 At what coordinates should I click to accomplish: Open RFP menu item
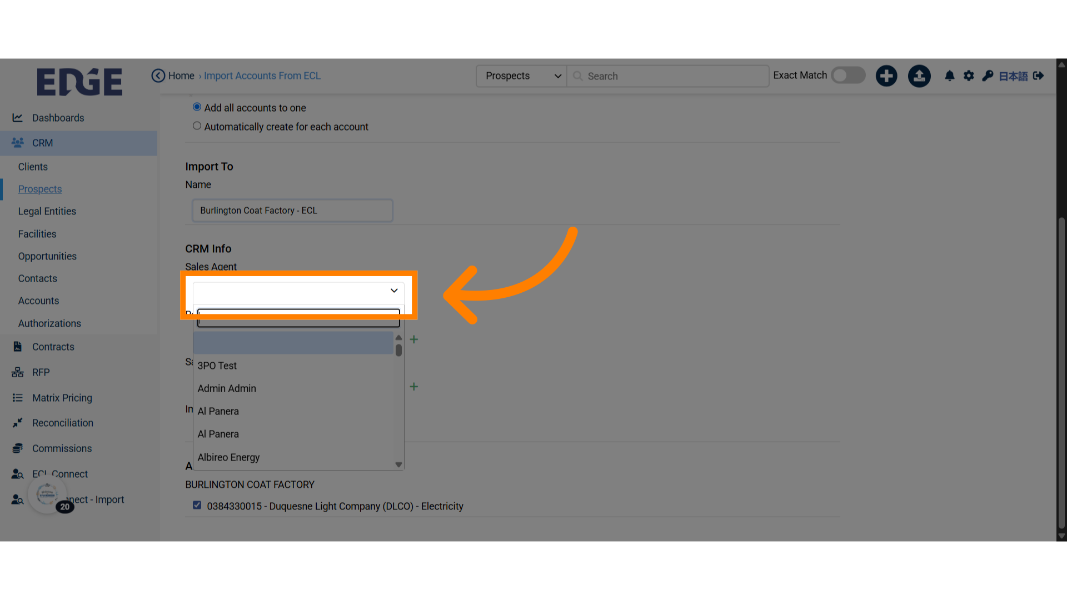41,372
